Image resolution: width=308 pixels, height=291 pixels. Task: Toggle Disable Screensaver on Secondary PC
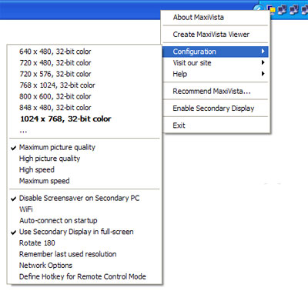pos(85,198)
